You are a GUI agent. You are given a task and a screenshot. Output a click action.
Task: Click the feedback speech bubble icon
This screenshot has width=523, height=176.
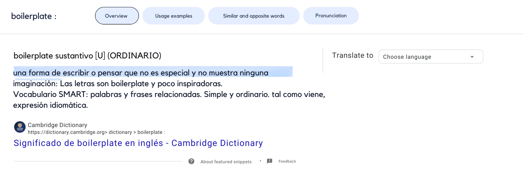coord(270,161)
